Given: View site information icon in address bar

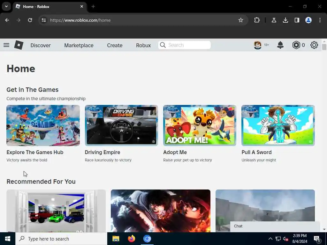Looking at the screenshot, I should tap(43, 20).
